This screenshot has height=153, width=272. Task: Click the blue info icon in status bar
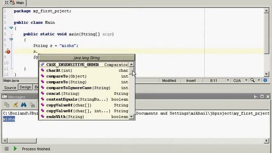pyautogui.click(x=265, y=80)
